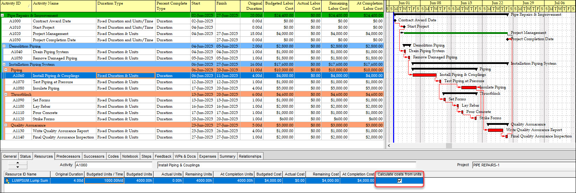
Task: Toggle the Calculate costs from units checkbox
Action: pyautogui.click(x=399, y=181)
